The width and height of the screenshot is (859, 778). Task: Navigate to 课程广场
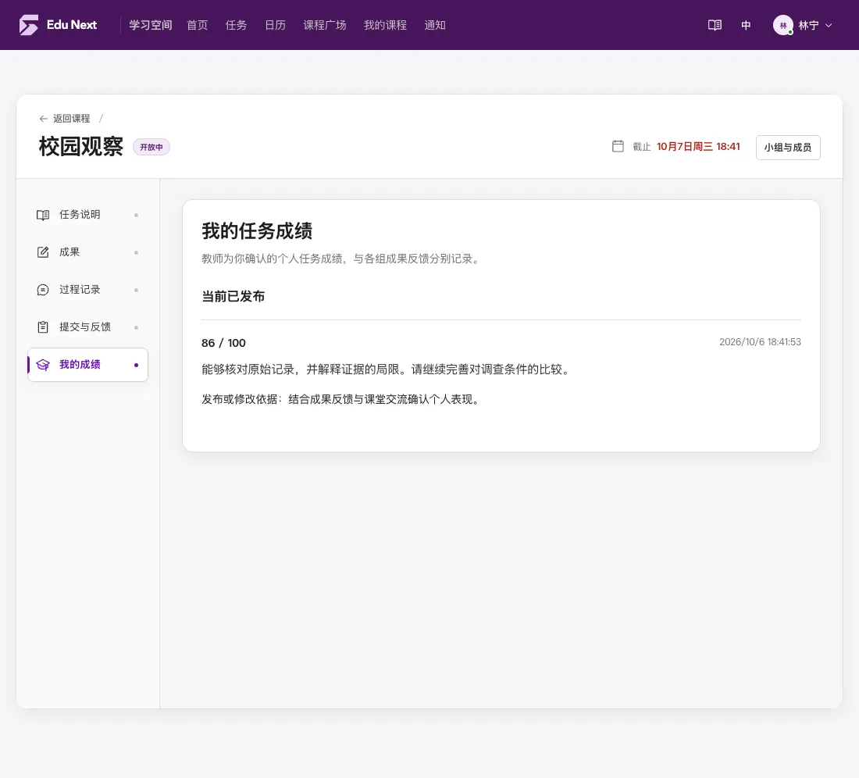[x=325, y=25]
